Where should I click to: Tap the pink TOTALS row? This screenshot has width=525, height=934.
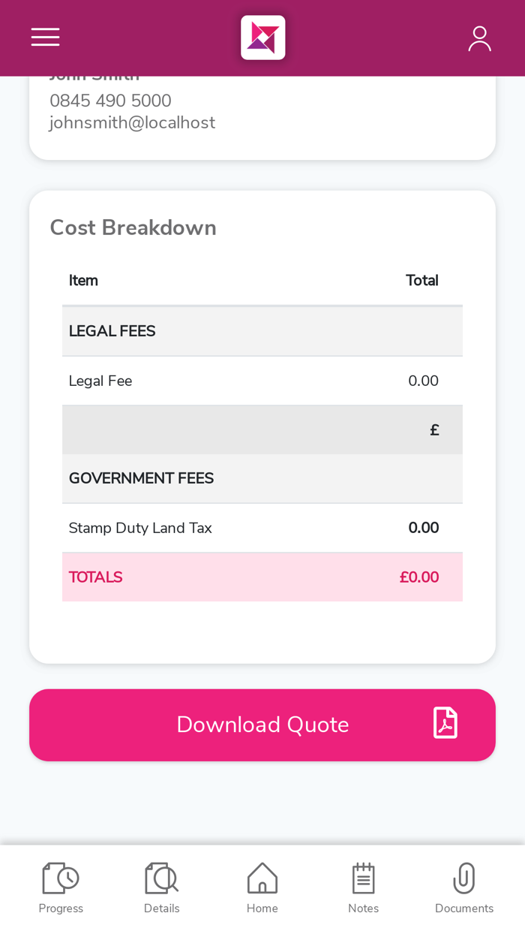(x=262, y=577)
